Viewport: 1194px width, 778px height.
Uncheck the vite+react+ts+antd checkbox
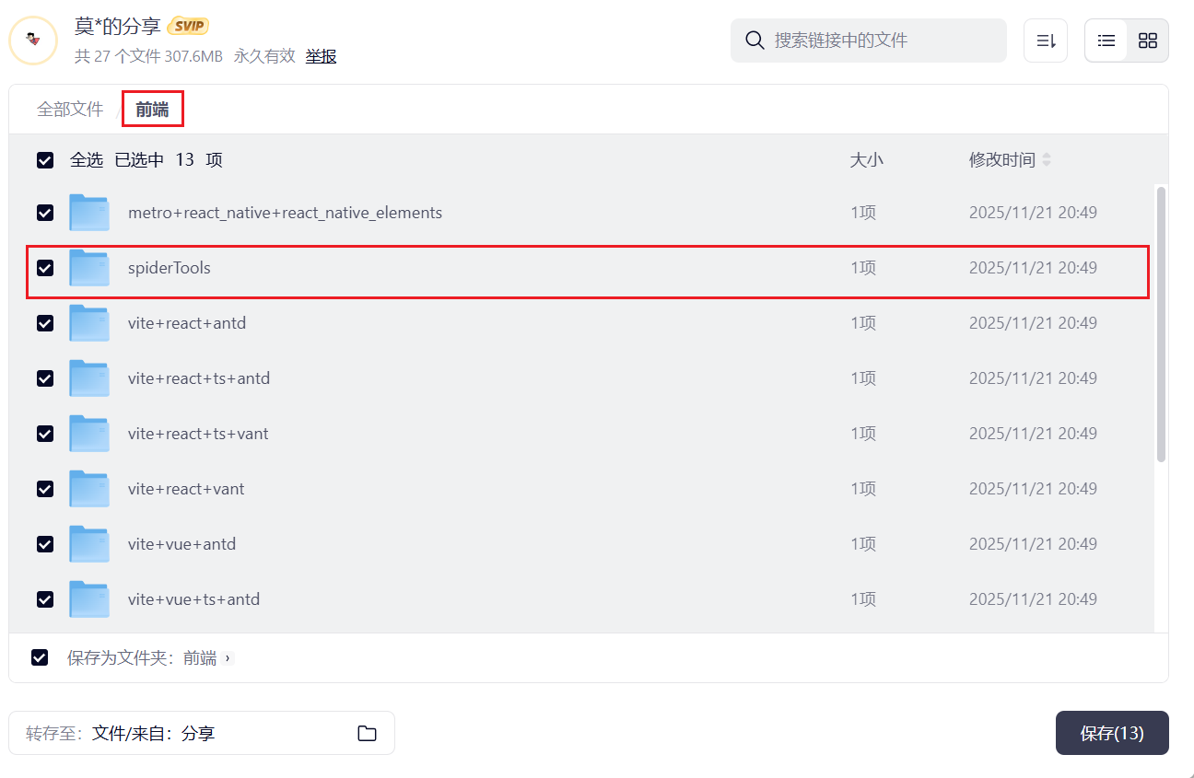pyautogui.click(x=45, y=378)
